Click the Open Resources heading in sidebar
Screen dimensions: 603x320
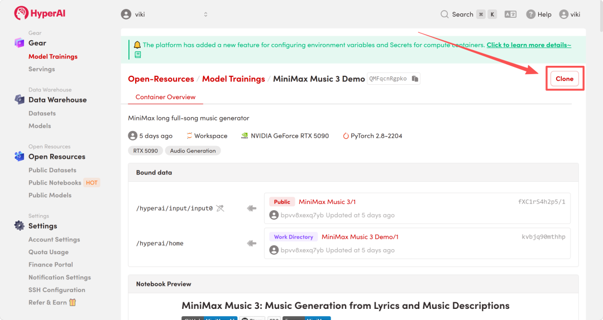57,156
